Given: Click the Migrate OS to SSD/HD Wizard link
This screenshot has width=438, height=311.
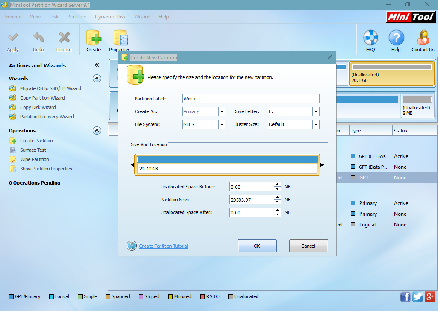Looking at the screenshot, I should tap(50, 88).
